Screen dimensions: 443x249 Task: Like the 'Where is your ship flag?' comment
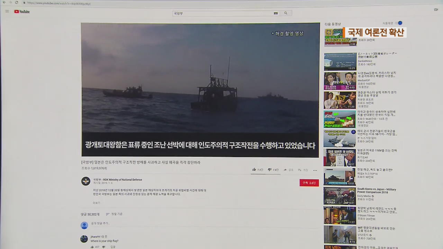92,247
